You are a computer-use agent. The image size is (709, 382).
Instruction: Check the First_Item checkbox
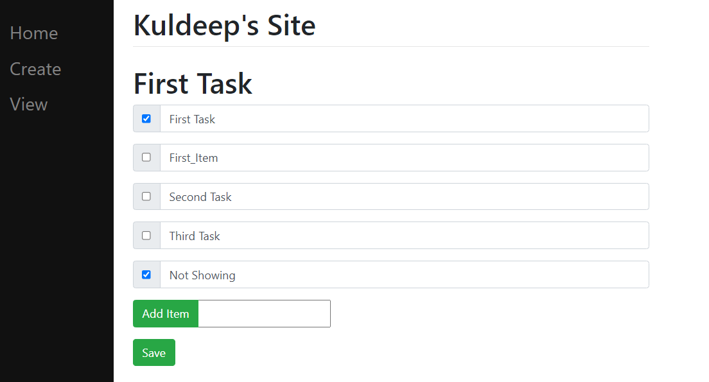click(x=146, y=157)
